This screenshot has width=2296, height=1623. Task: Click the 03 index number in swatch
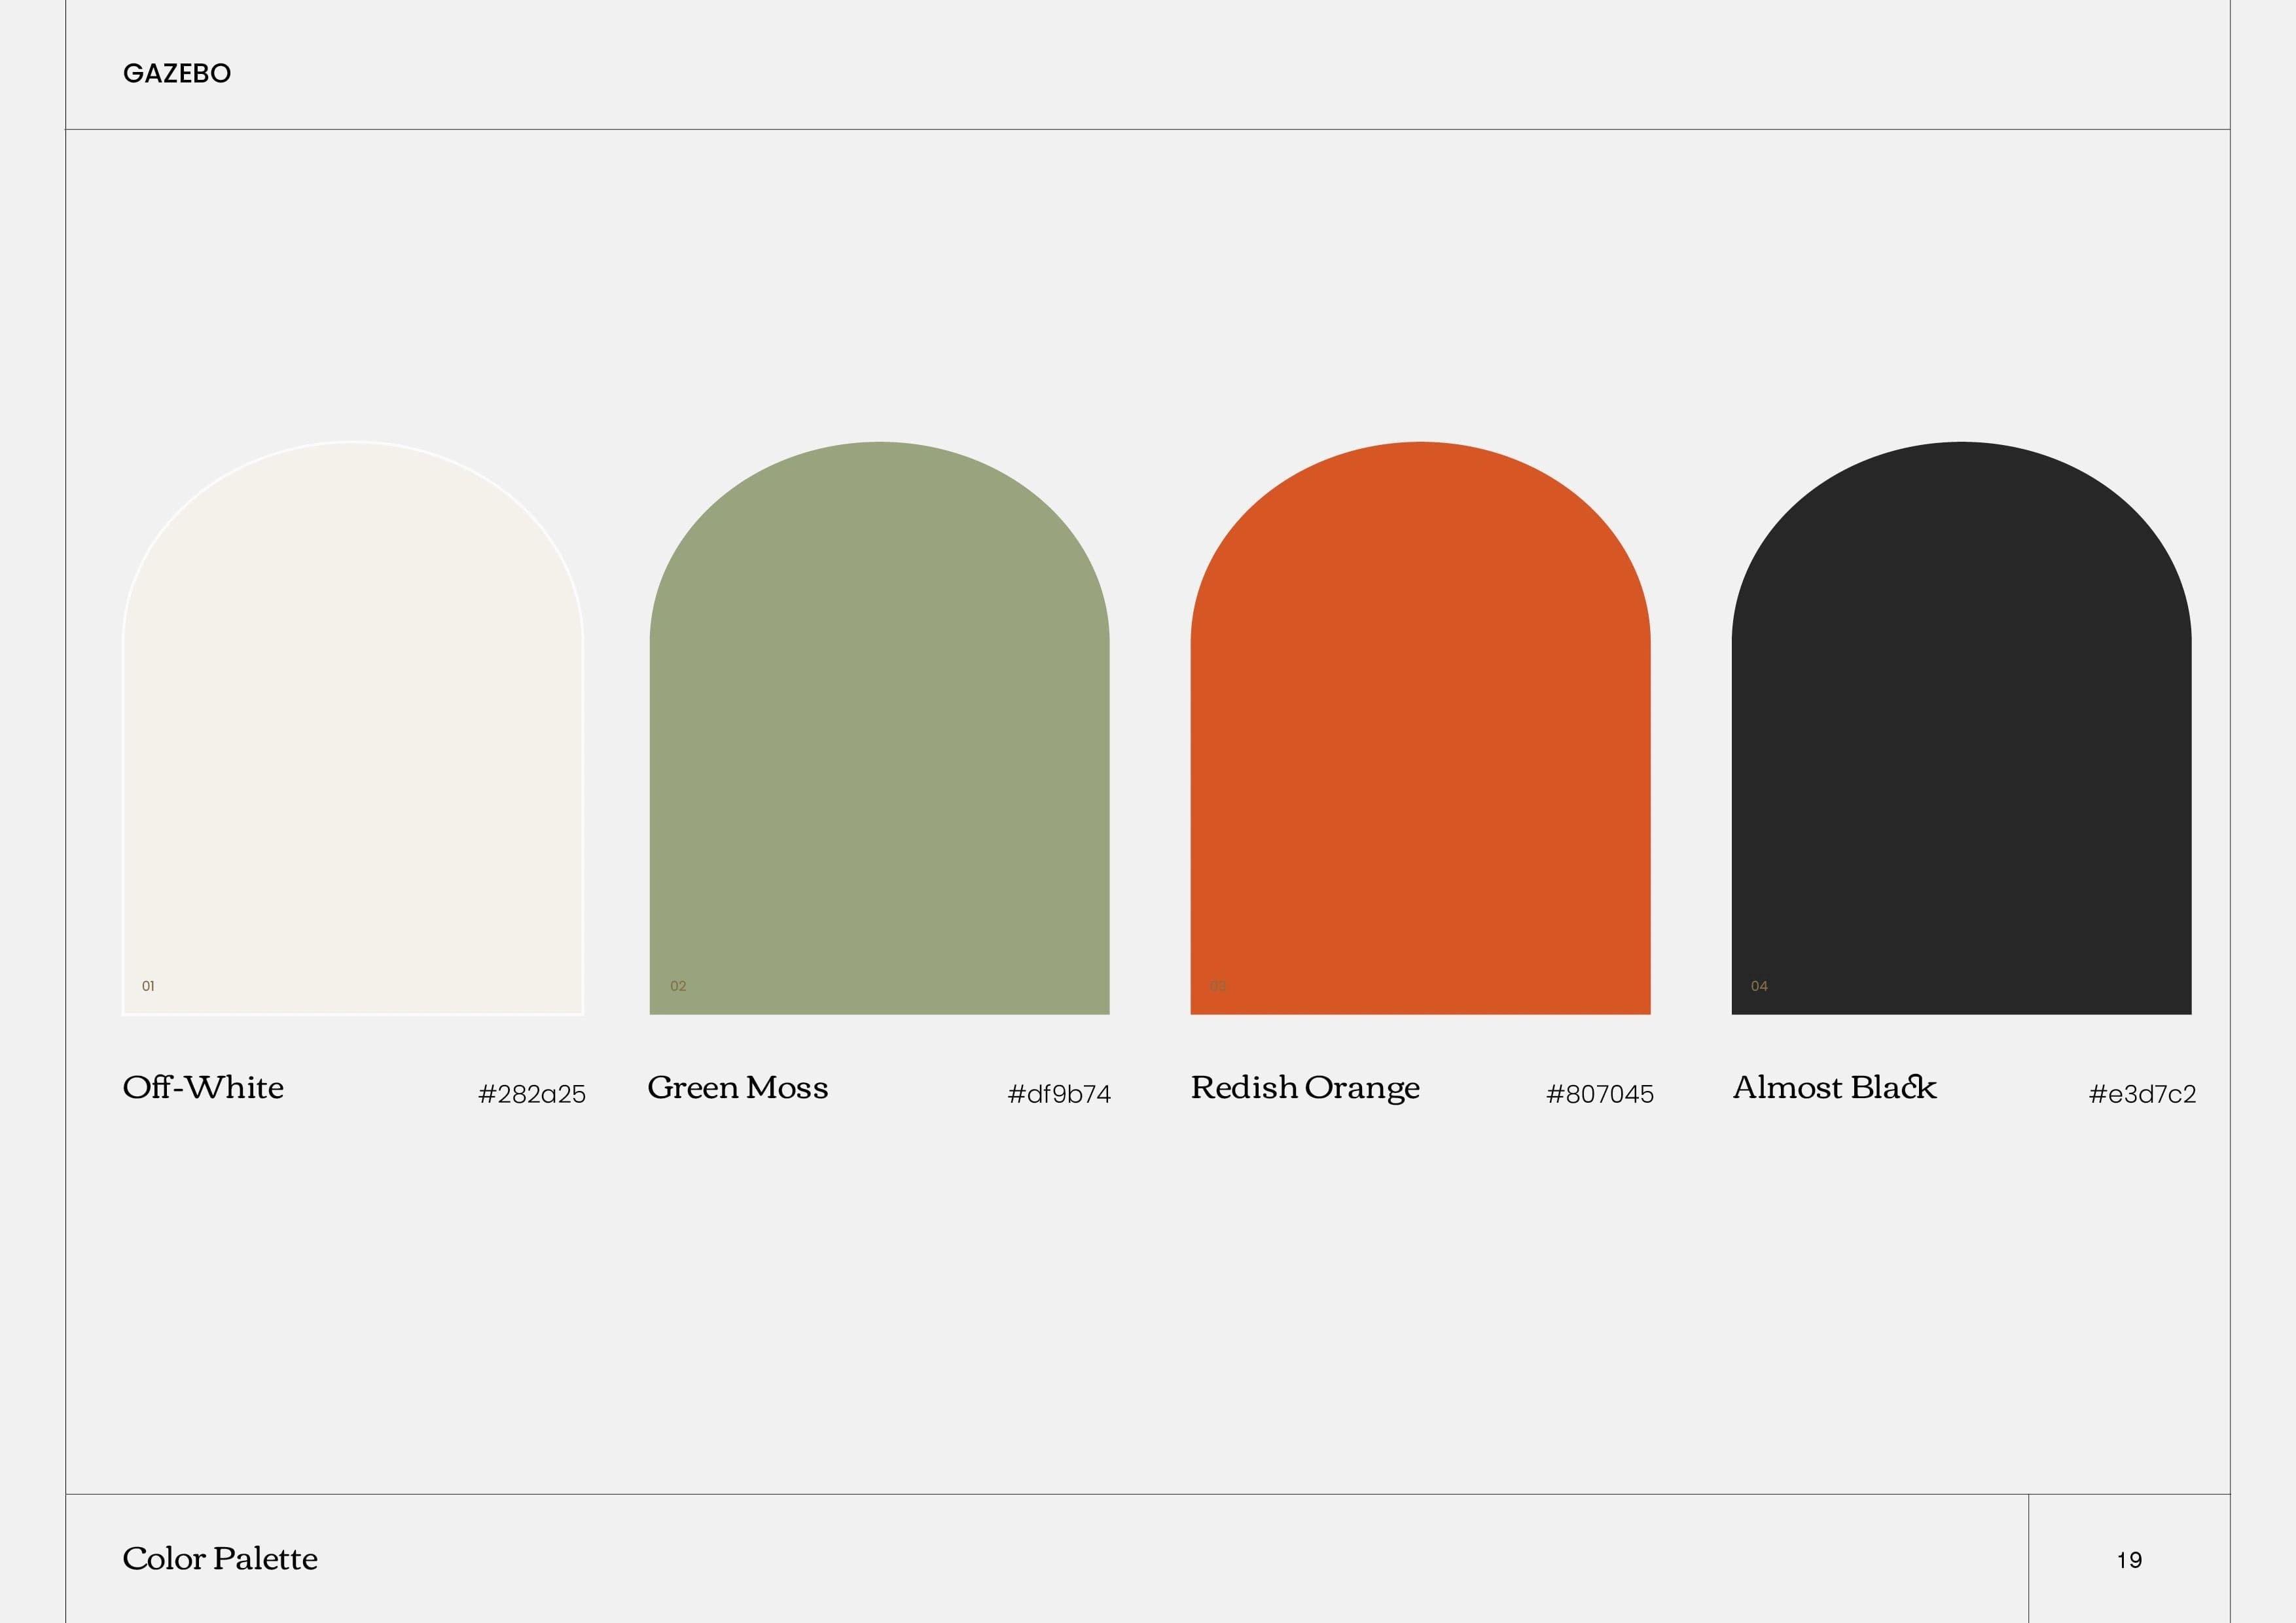coord(1218,986)
